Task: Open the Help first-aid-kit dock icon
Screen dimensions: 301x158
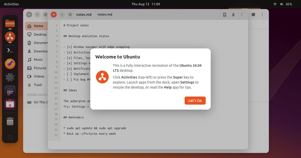Action: coord(10,104)
